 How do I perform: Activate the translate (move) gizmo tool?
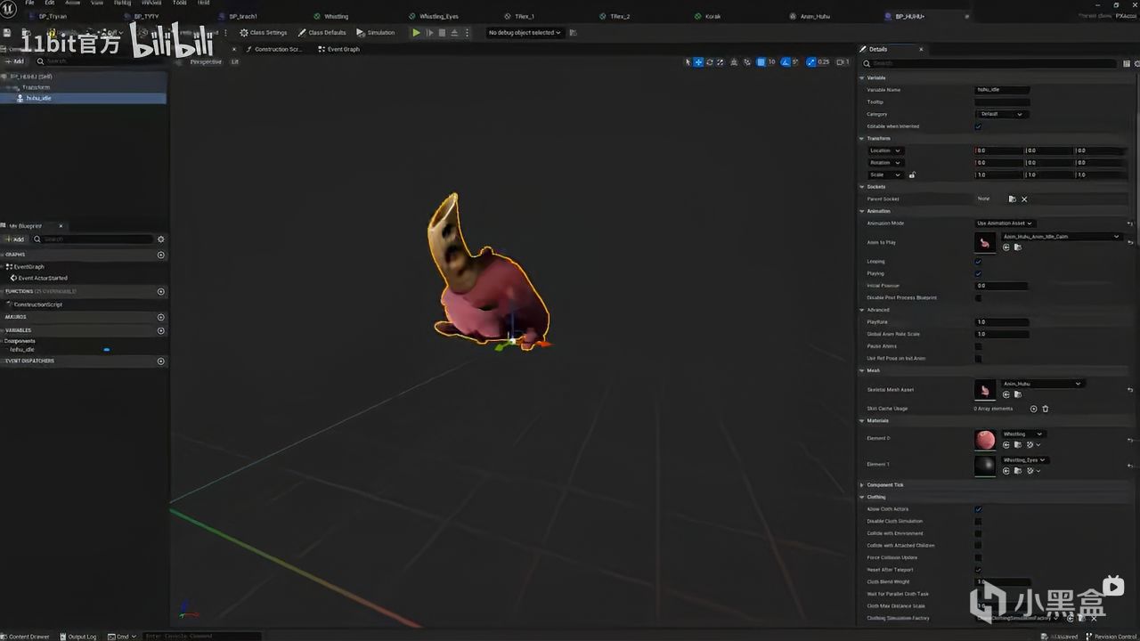pos(698,62)
